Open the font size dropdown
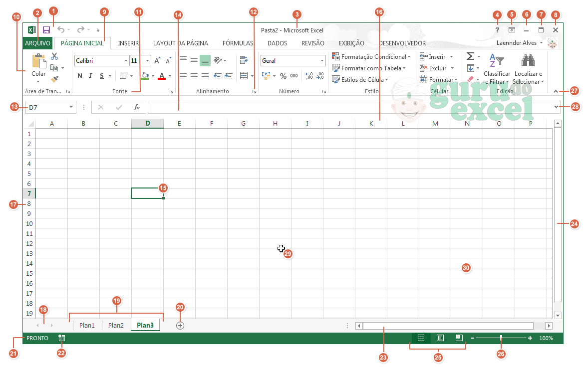Image resolution: width=588 pixels, height=369 pixels. pos(147,61)
